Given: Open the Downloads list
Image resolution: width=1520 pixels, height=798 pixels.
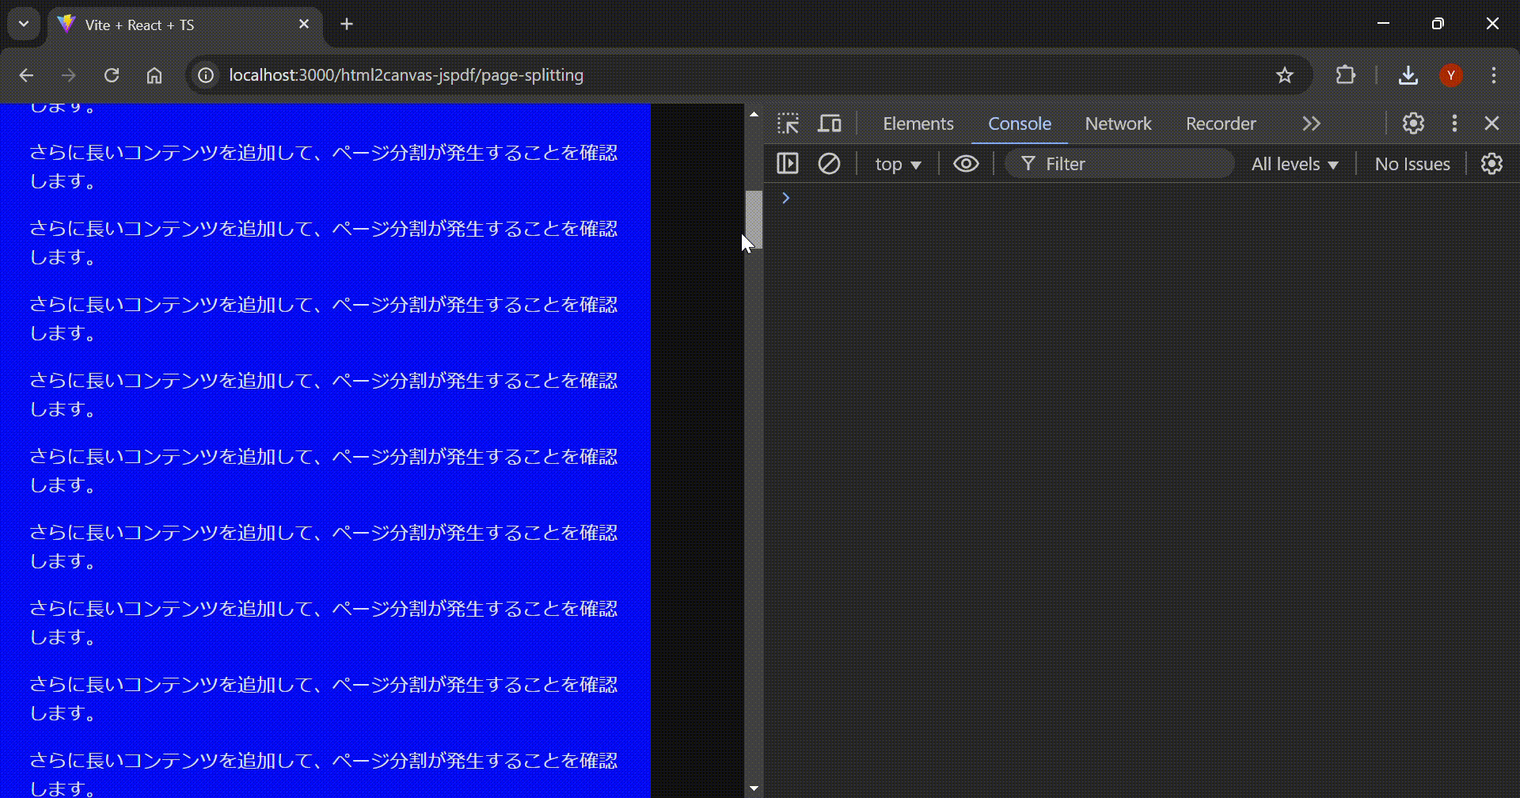Looking at the screenshot, I should 1408,75.
